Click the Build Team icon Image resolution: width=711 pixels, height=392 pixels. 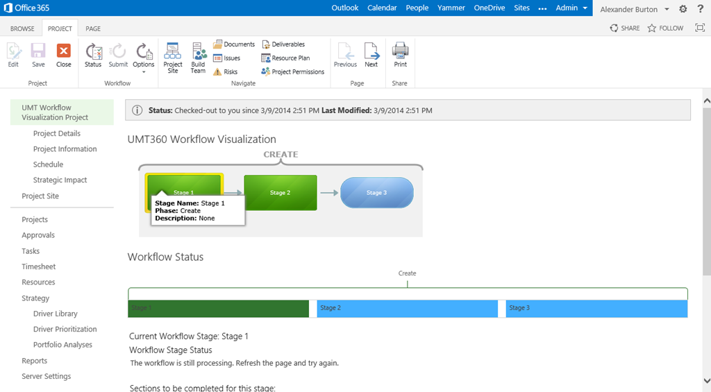[x=198, y=58]
